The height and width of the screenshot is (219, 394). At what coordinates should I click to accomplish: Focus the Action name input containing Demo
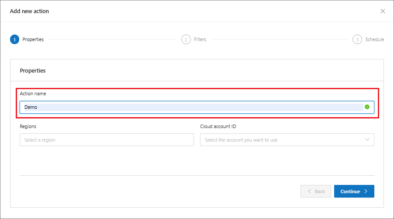[x=192, y=107]
